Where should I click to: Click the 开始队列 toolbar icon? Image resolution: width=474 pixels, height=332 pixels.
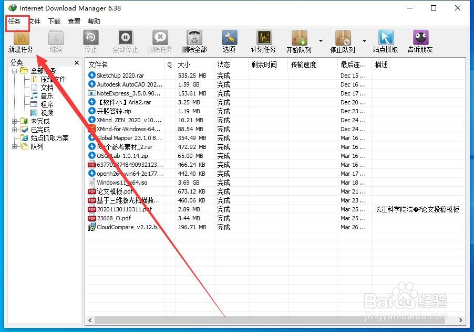pos(300,38)
